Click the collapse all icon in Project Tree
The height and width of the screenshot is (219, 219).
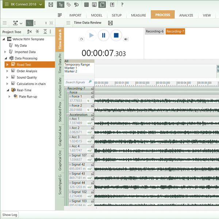(37, 32)
